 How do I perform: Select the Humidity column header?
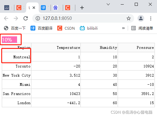[x=99, y=48]
